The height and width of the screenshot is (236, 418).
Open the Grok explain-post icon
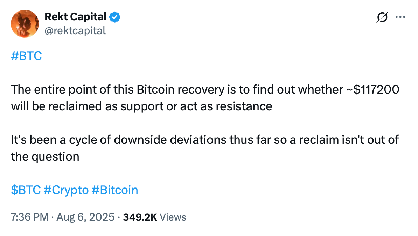coord(382,17)
